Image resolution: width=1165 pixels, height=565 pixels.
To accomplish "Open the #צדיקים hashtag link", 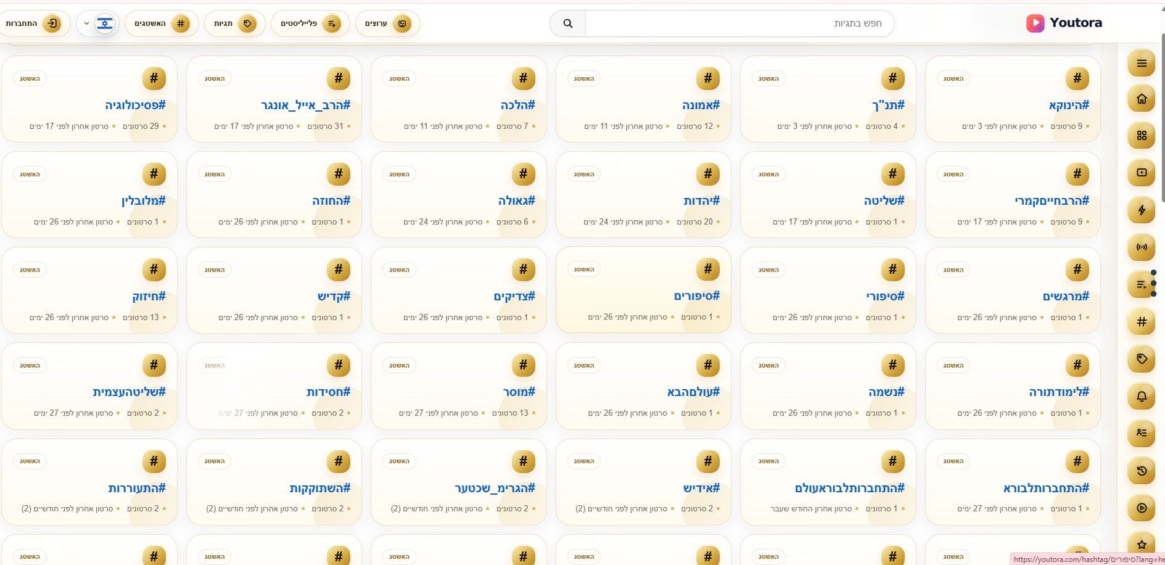I will pos(514,297).
